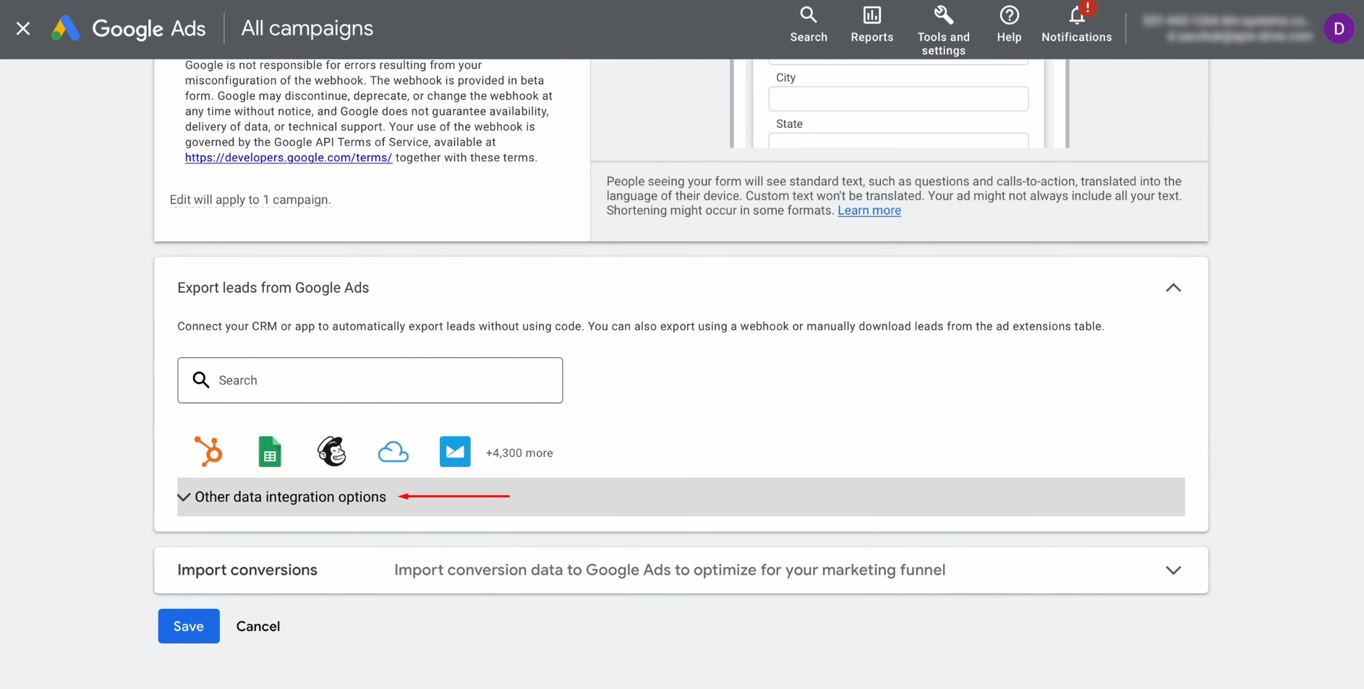Viewport: 1364px width, 689px height.
Task: Click the integrations Search field
Action: (x=370, y=380)
